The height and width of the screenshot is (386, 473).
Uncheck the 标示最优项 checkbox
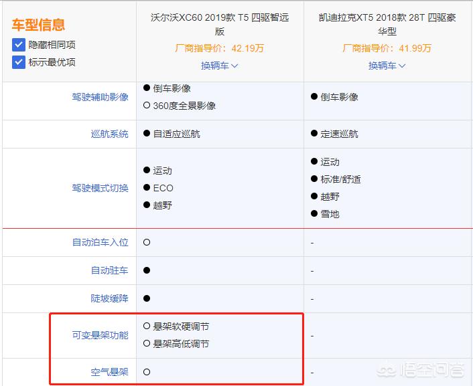click(18, 62)
